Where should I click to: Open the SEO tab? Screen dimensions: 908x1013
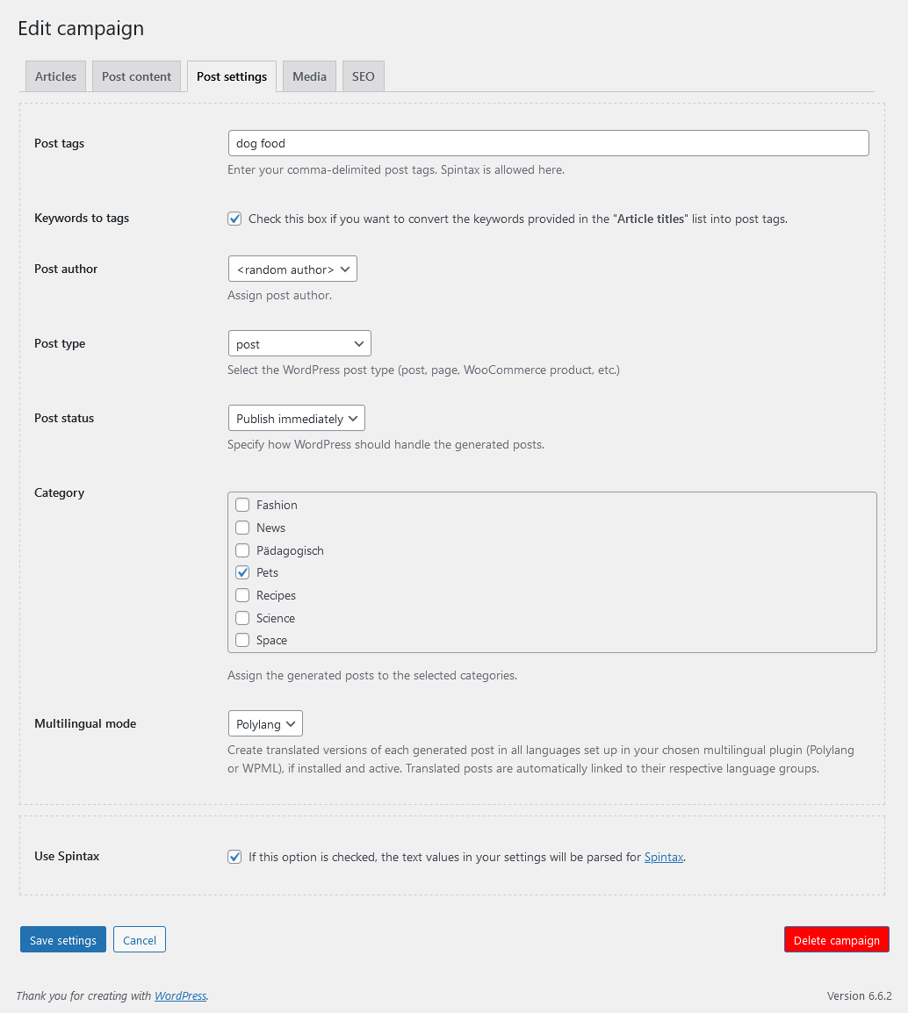point(363,76)
